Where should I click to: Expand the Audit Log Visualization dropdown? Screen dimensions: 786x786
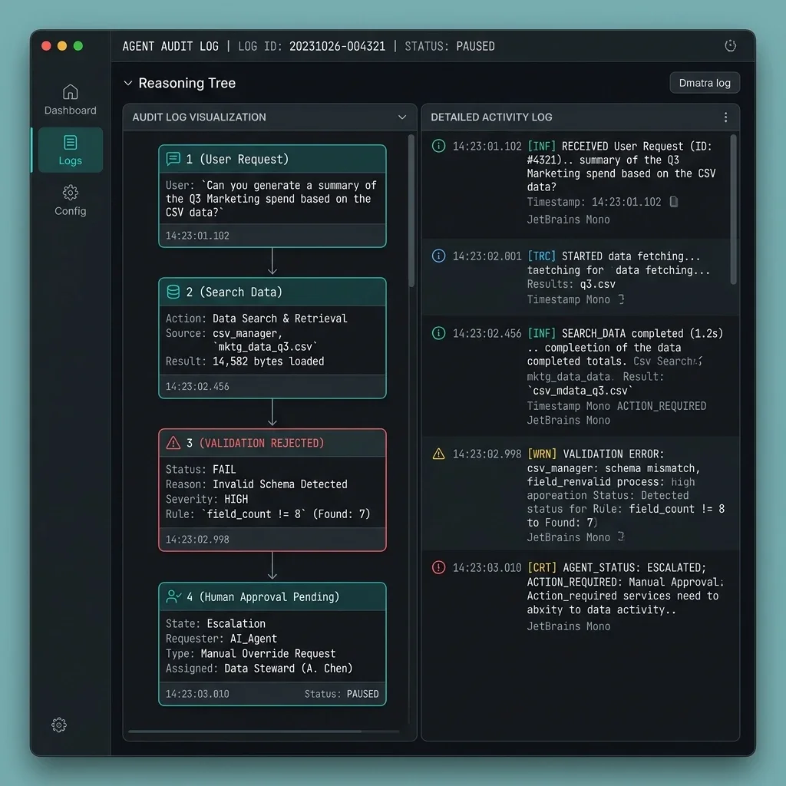(x=402, y=117)
